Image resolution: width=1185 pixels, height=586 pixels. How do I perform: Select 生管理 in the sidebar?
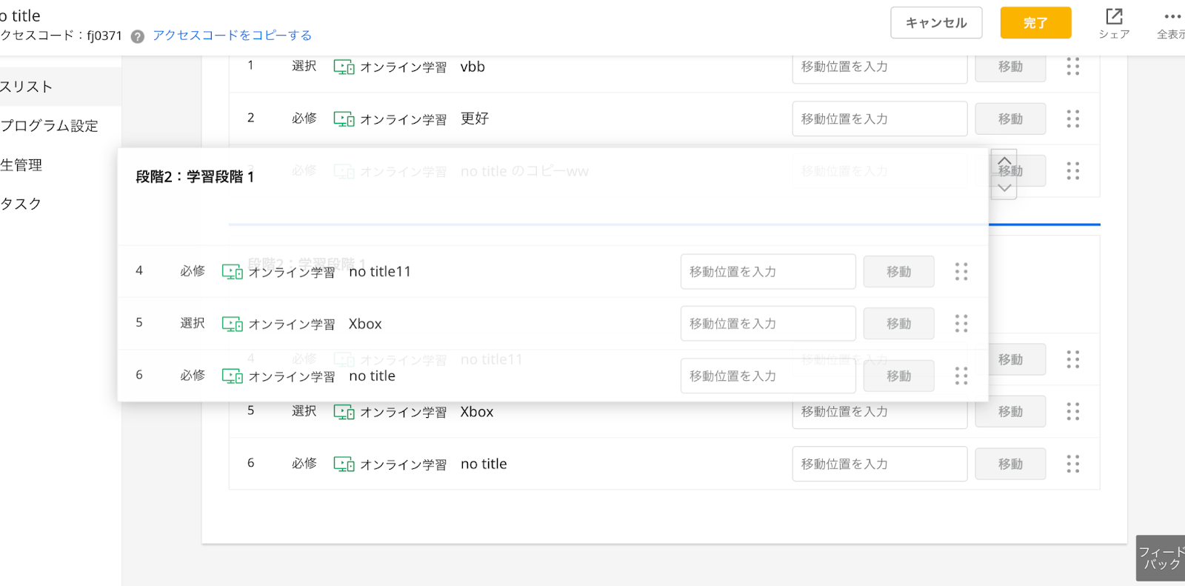point(21,165)
